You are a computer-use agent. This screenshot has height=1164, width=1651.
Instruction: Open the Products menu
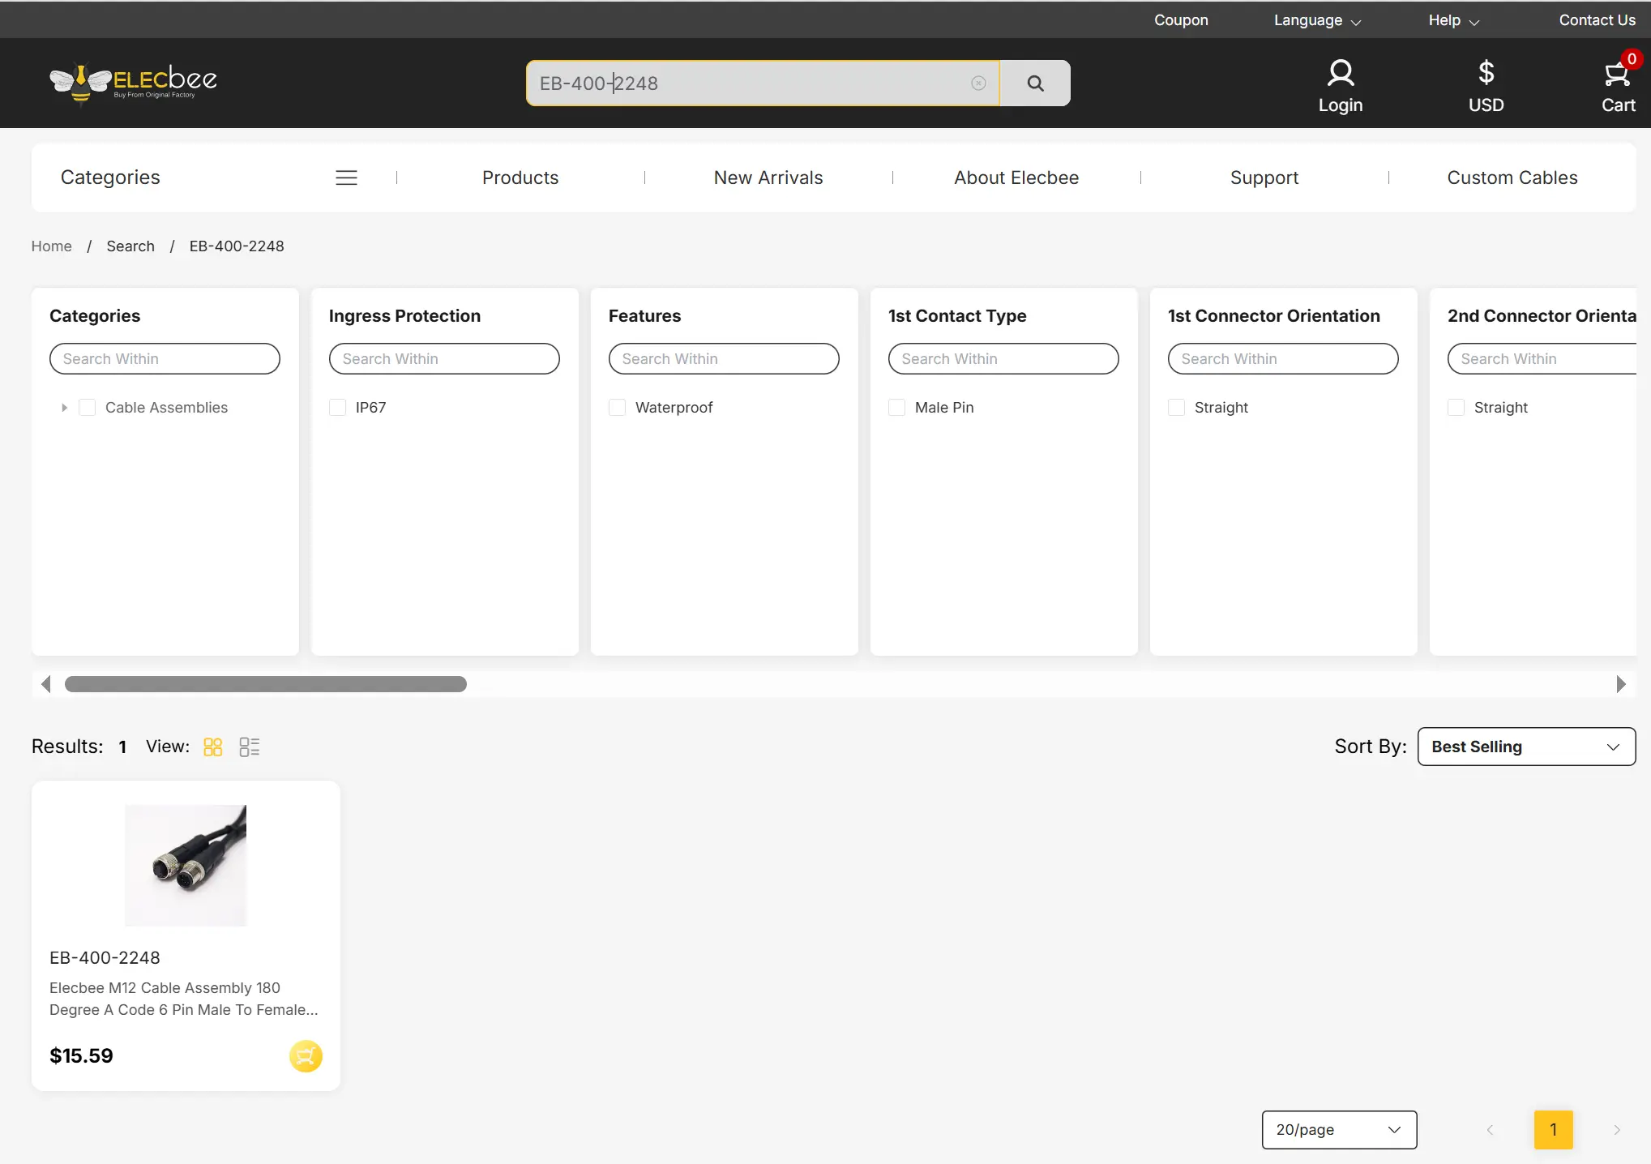tap(520, 178)
